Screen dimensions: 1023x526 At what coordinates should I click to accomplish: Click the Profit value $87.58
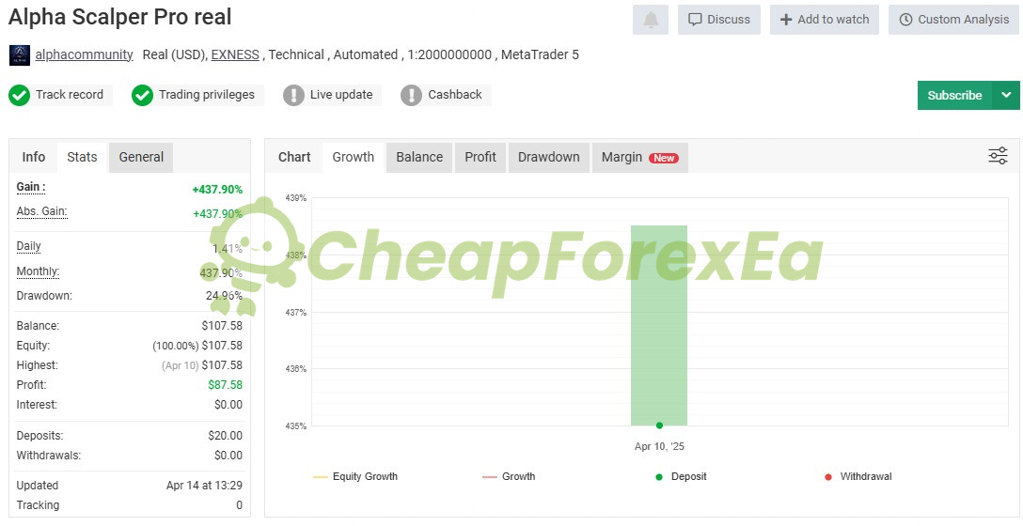(225, 385)
